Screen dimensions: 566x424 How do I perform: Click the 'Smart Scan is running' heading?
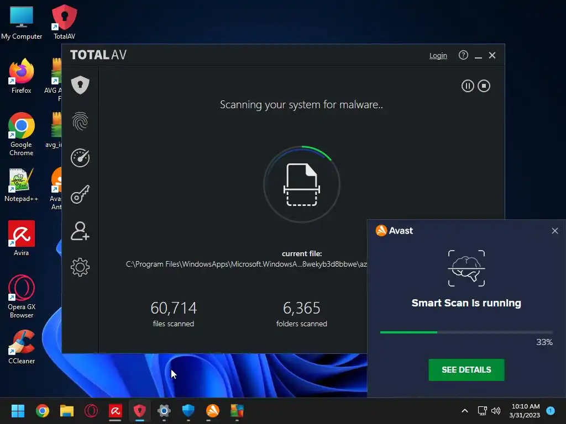[467, 303]
